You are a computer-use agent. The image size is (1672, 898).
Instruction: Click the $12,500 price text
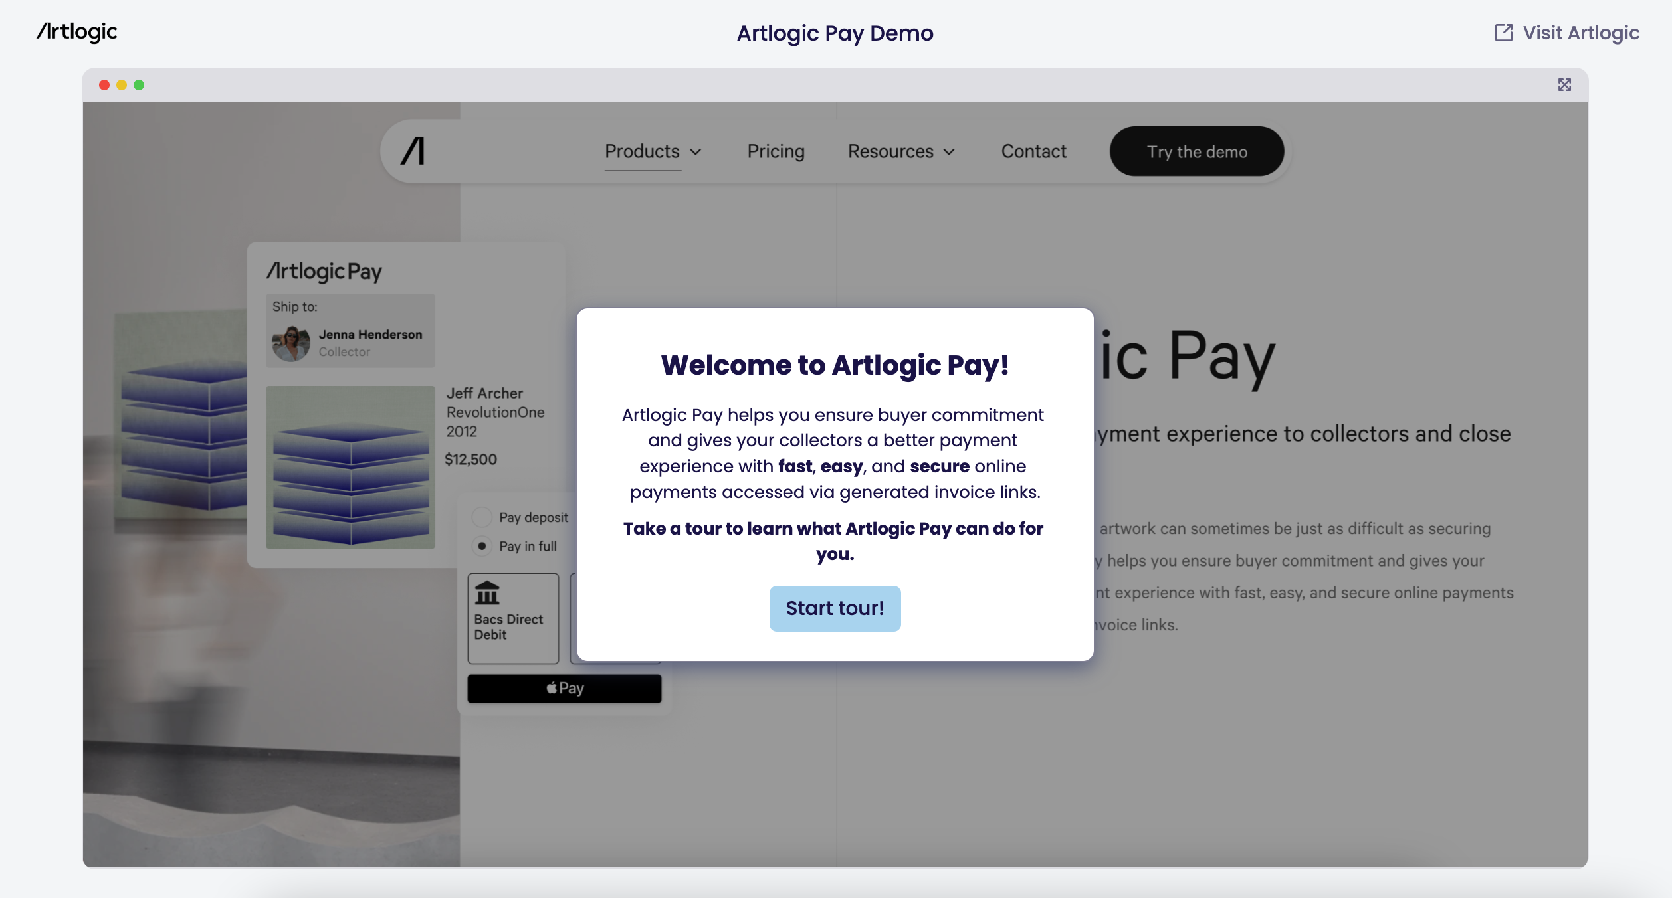[470, 459]
